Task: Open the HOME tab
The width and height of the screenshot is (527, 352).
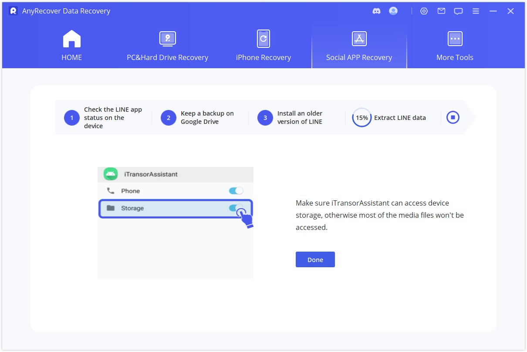Action: (x=71, y=45)
